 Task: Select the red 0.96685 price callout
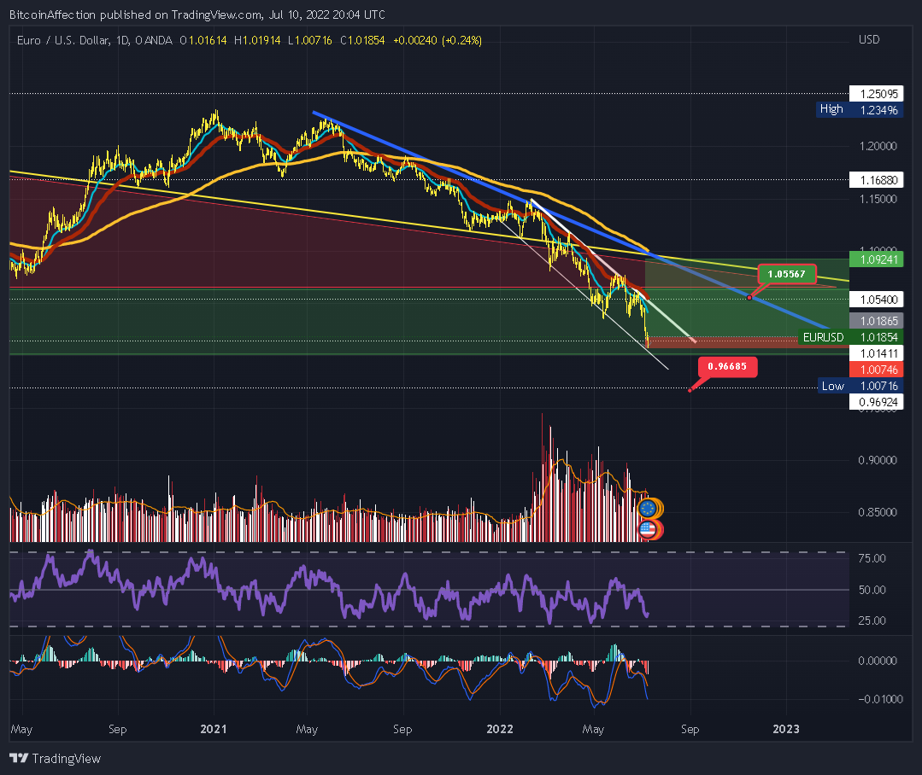(x=727, y=366)
